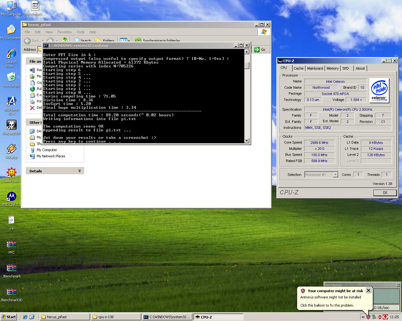Open My Computer desktop icon
Screen dimensions: 402x321
[x=11, y=8]
